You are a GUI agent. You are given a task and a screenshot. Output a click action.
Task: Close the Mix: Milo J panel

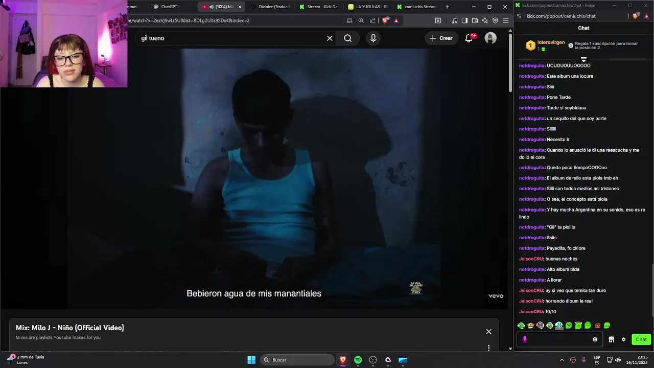click(x=489, y=332)
